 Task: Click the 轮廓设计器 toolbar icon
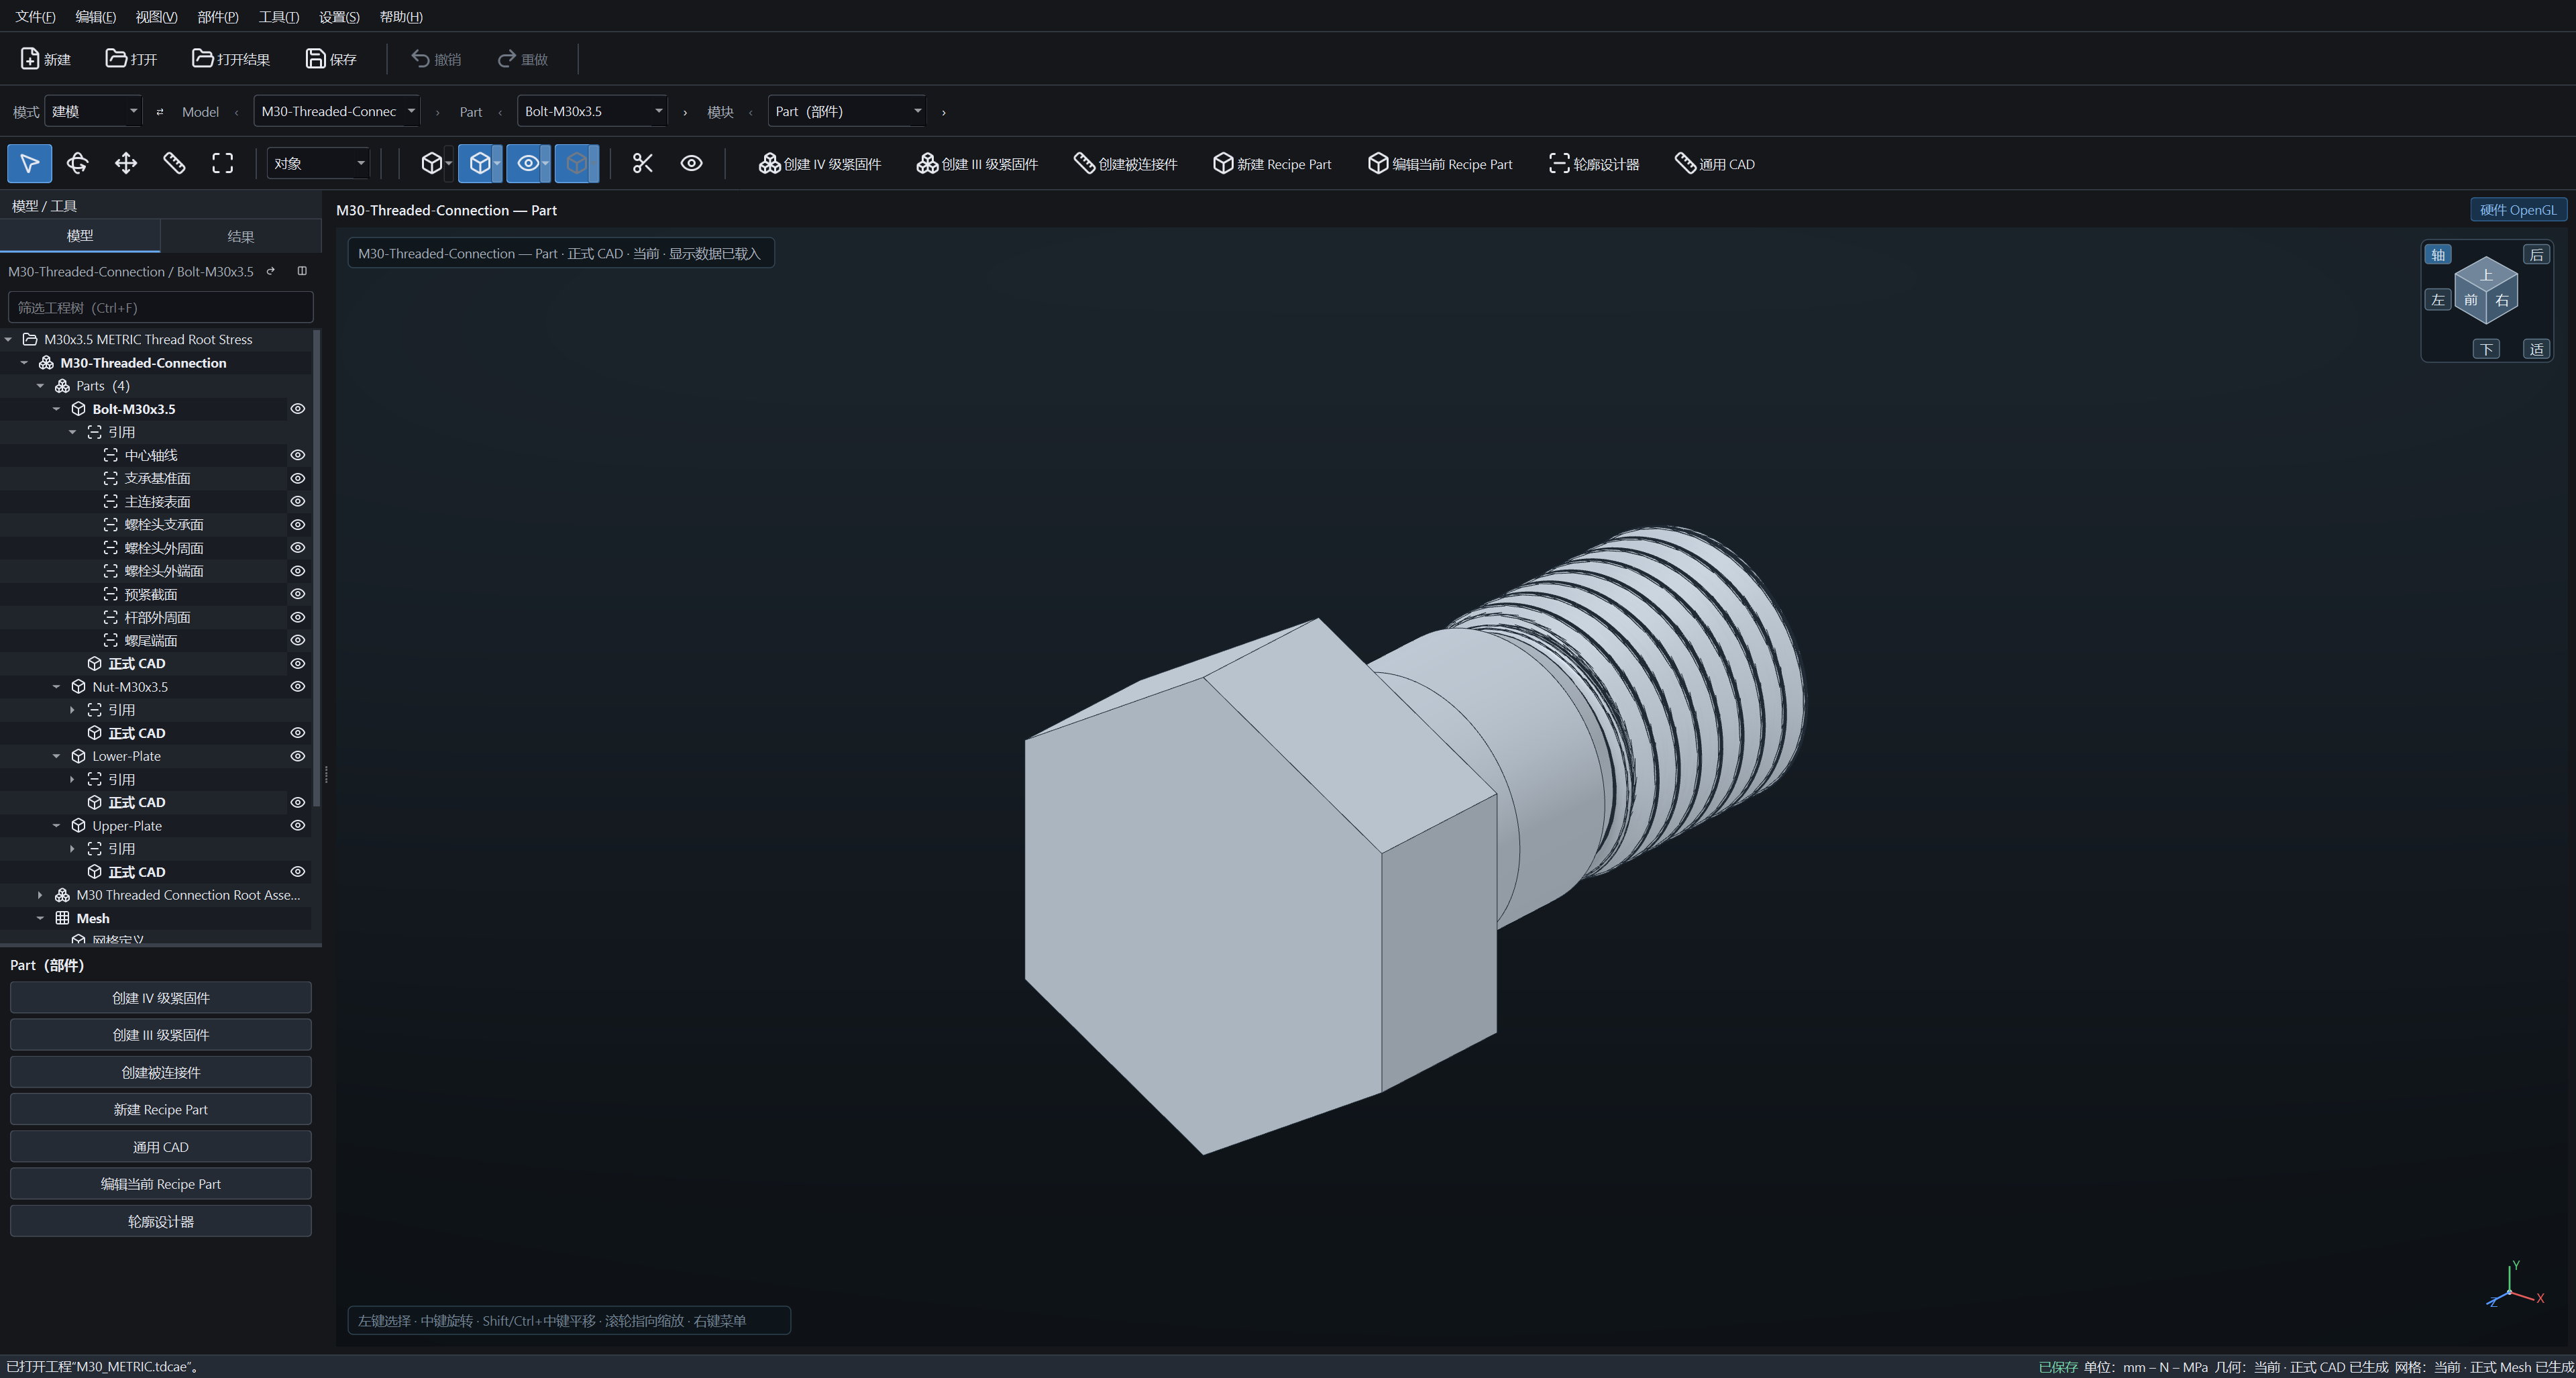pos(1558,163)
